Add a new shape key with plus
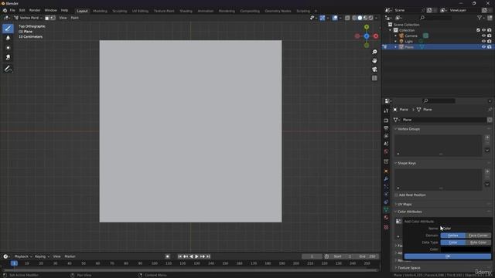 [x=487, y=171]
